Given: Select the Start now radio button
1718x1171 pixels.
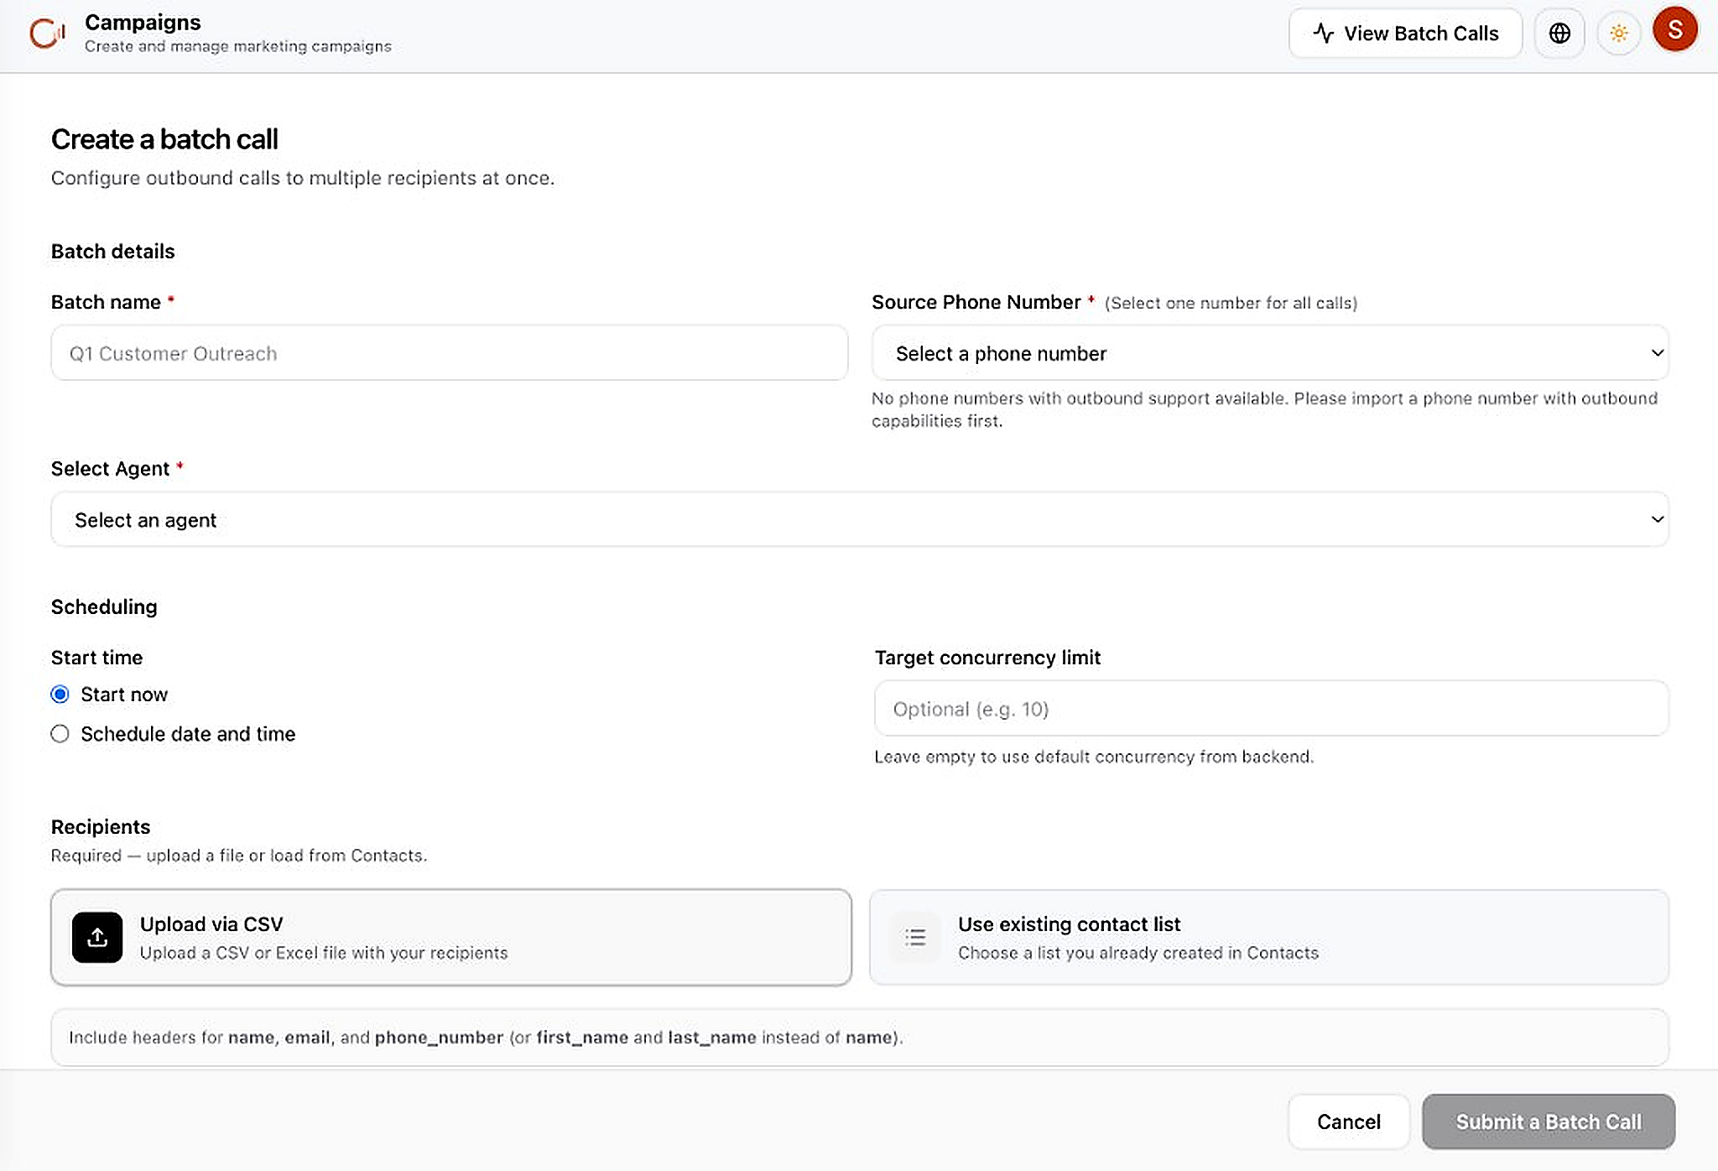Looking at the screenshot, I should tap(60, 695).
